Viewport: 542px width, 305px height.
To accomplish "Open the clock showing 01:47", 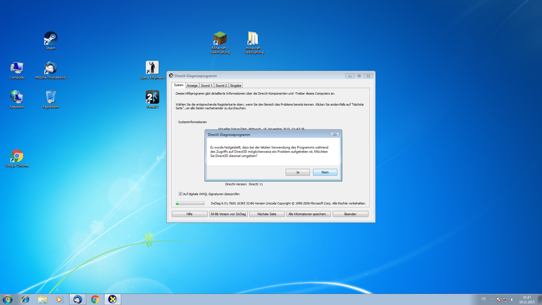I will [x=527, y=300].
